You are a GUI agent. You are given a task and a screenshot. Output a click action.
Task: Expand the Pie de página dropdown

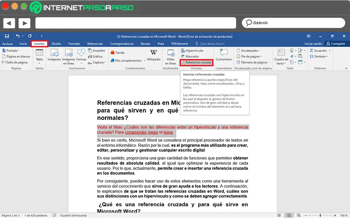point(249,57)
